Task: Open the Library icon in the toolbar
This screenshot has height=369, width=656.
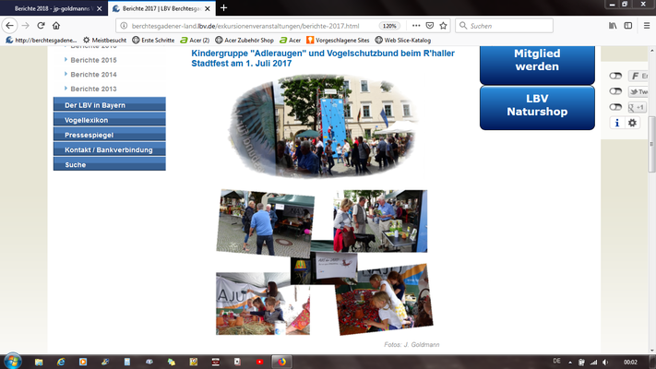Action: click(x=613, y=26)
